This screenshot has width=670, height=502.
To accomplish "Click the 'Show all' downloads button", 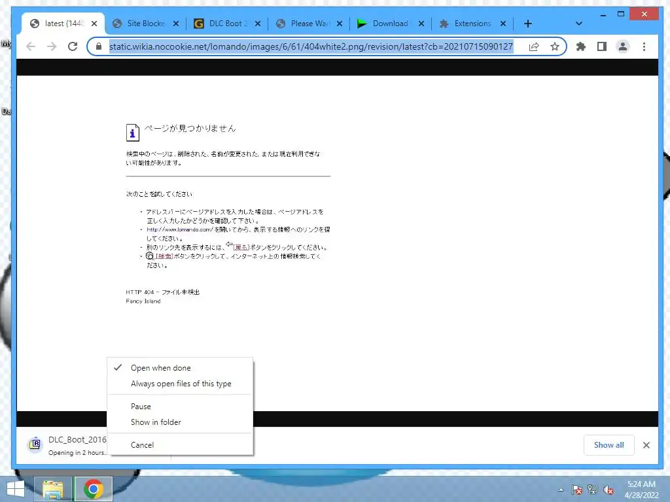I will (608, 445).
